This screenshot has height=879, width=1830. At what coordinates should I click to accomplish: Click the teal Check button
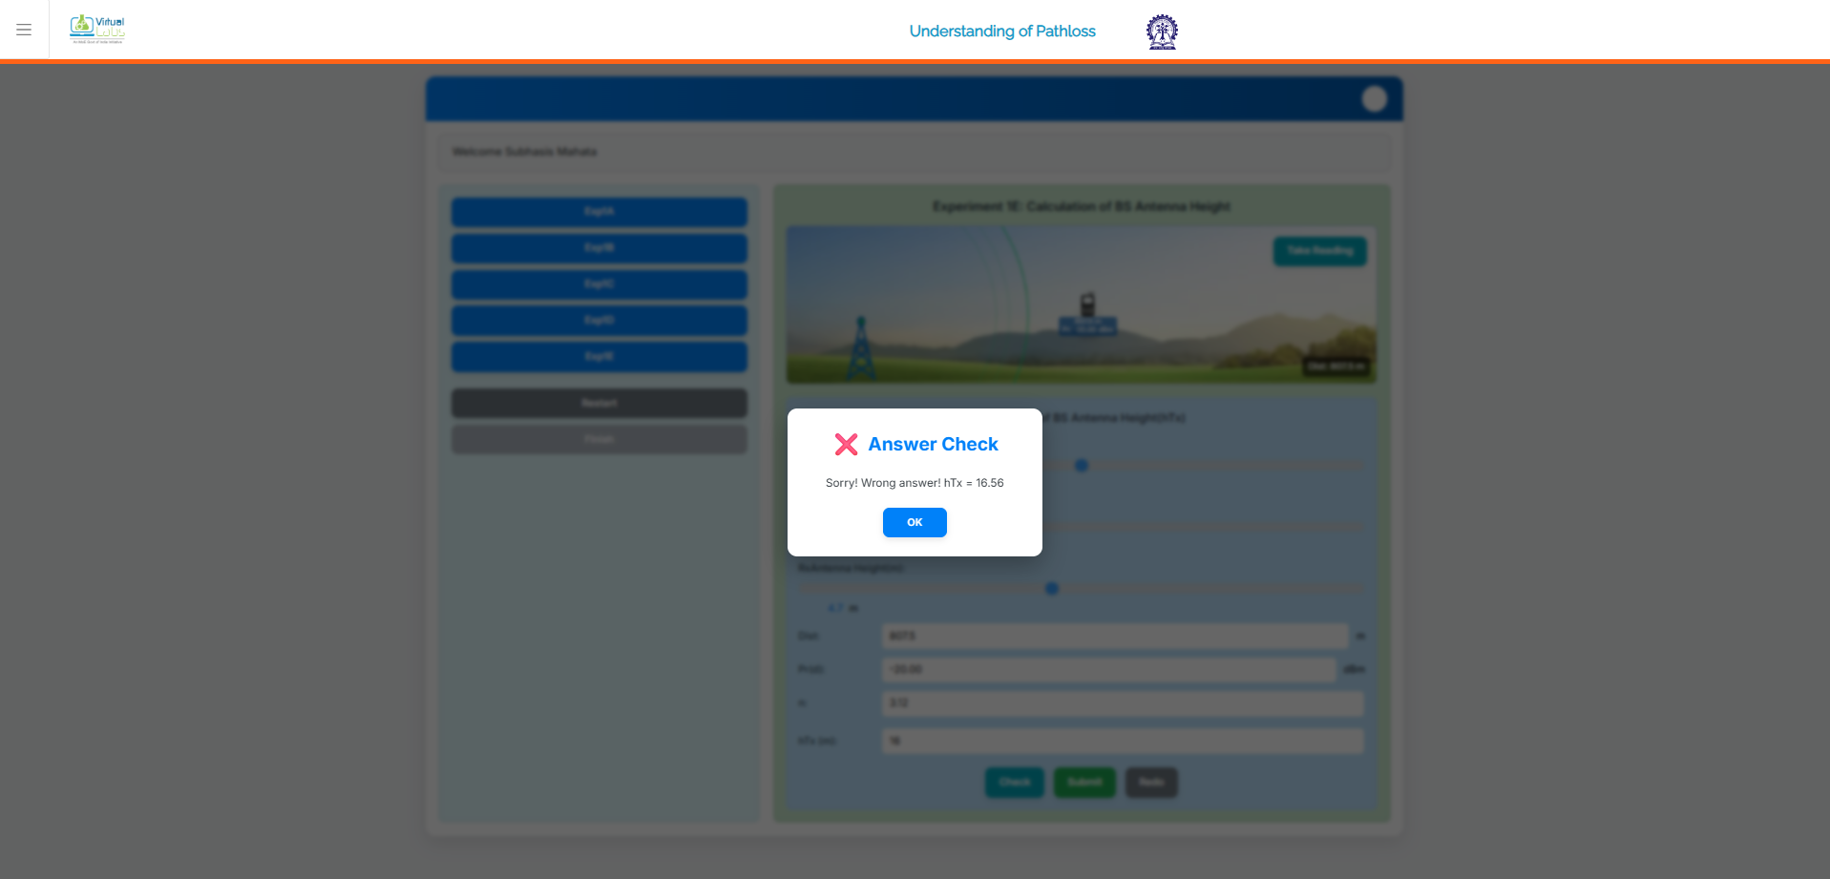click(x=1015, y=783)
